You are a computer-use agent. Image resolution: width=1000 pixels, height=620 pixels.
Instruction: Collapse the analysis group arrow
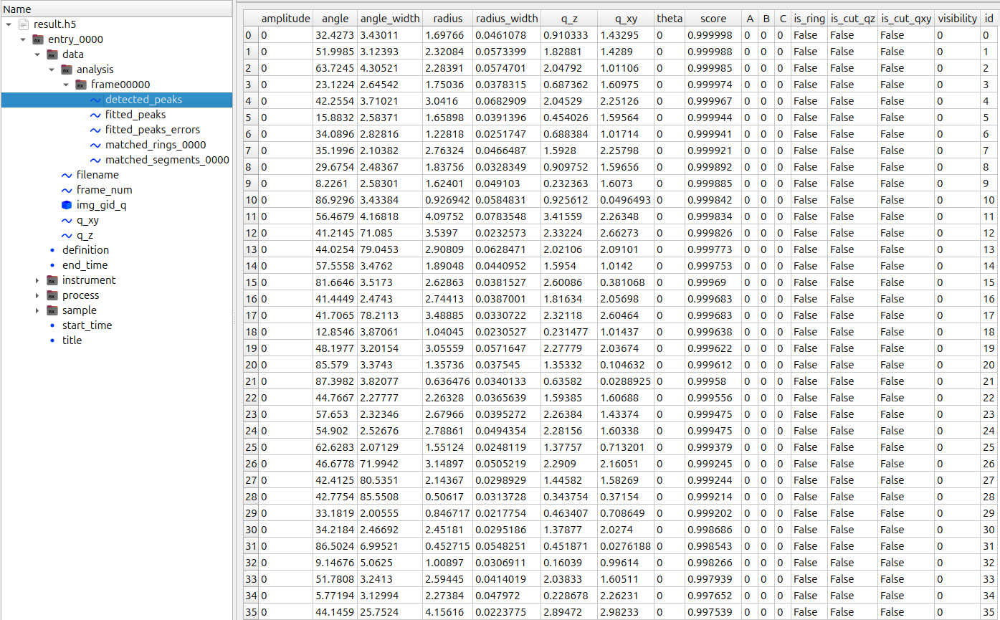point(52,70)
